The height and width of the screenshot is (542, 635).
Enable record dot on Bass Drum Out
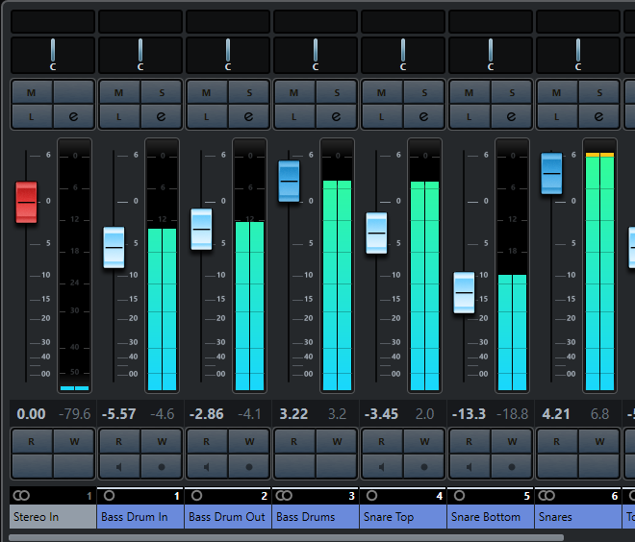click(x=248, y=466)
